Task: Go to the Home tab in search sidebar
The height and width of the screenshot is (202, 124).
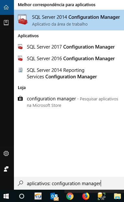Action: pyautogui.click(x=6, y=7)
